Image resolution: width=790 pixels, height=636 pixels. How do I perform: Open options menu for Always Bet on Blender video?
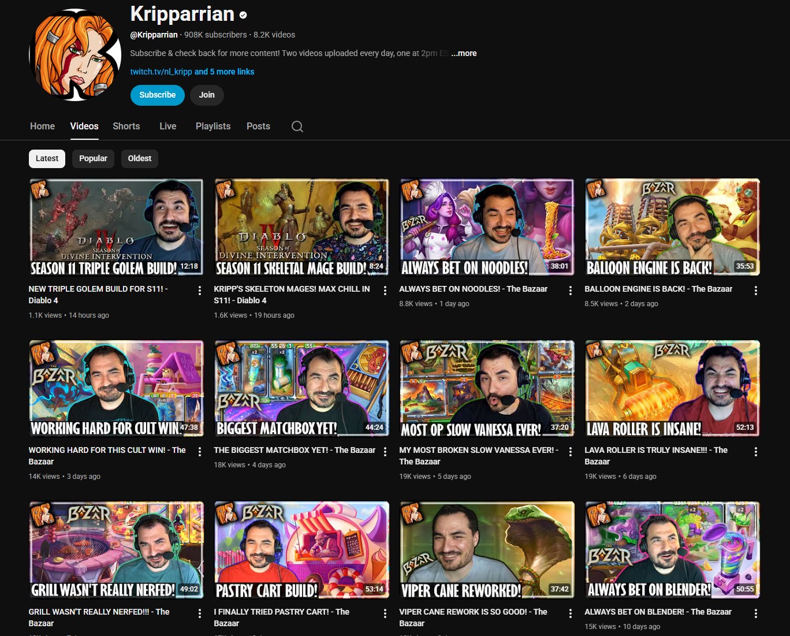[756, 613]
